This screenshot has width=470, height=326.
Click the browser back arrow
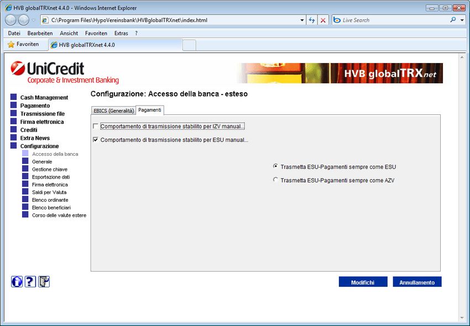pos(11,20)
